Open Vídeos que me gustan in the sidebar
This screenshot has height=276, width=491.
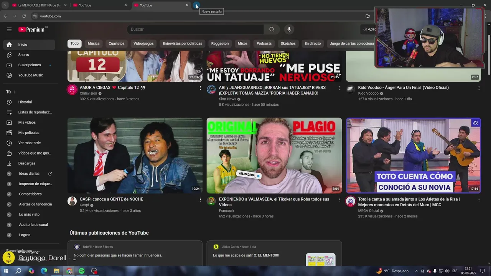[x=29, y=153]
